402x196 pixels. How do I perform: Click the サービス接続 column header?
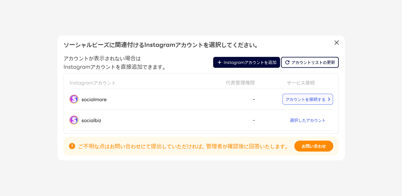coord(301,83)
